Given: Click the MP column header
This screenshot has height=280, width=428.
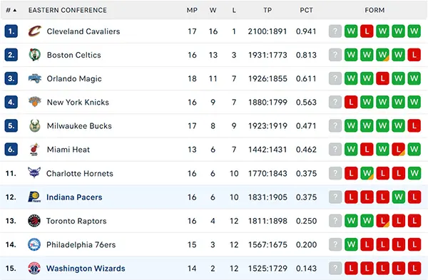Looking at the screenshot, I should [x=192, y=11].
